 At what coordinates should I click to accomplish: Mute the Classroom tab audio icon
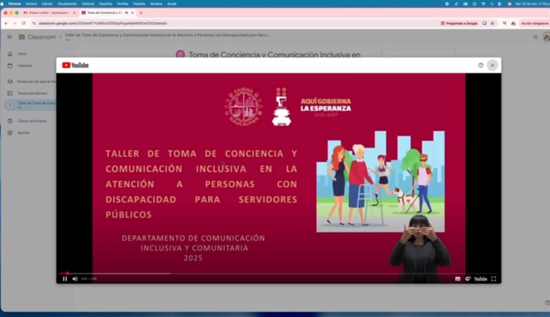pyautogui.click(x=126, y=13)
